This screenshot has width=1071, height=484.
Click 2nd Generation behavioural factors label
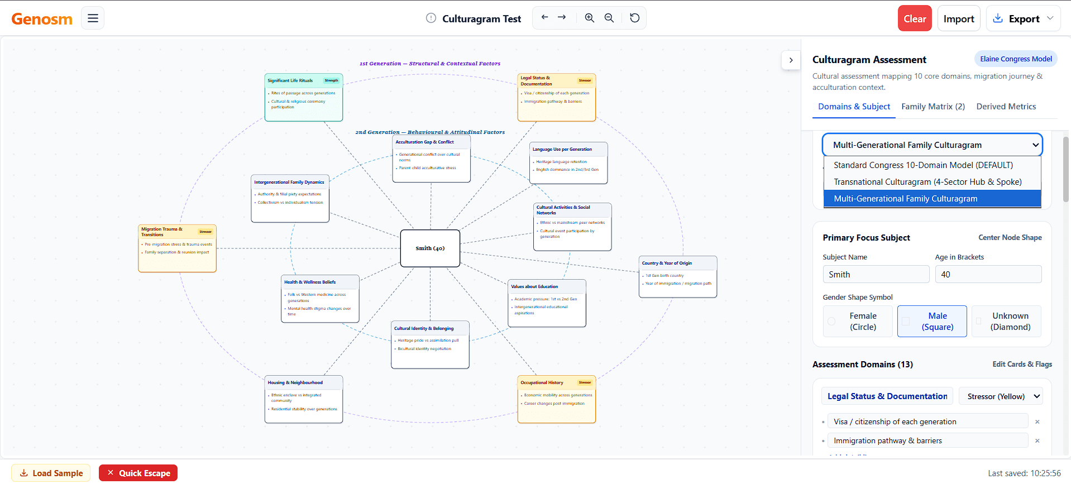click(x=430, y=132)
